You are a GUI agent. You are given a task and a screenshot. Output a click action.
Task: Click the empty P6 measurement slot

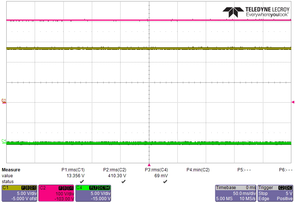click(286, 170)
